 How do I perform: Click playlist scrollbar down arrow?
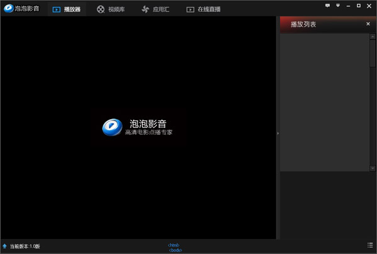[373, 168]
